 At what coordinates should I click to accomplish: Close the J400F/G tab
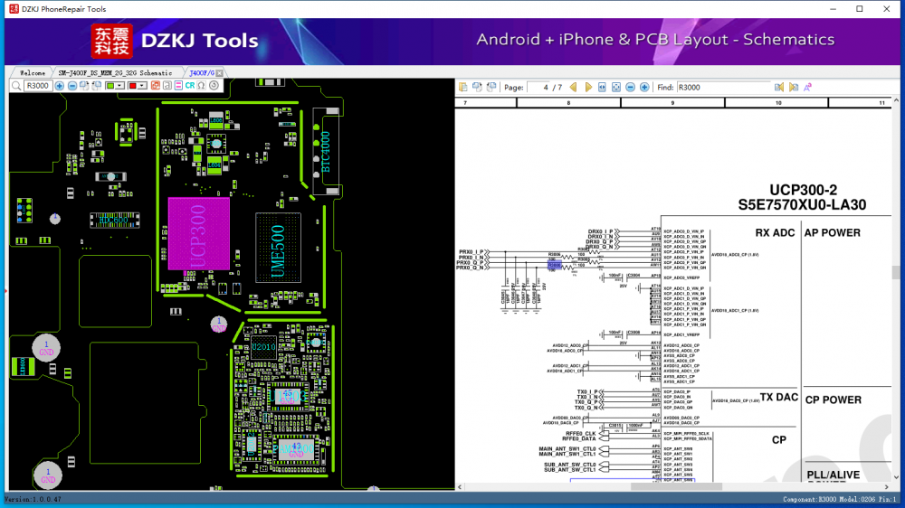click(220, 72)
